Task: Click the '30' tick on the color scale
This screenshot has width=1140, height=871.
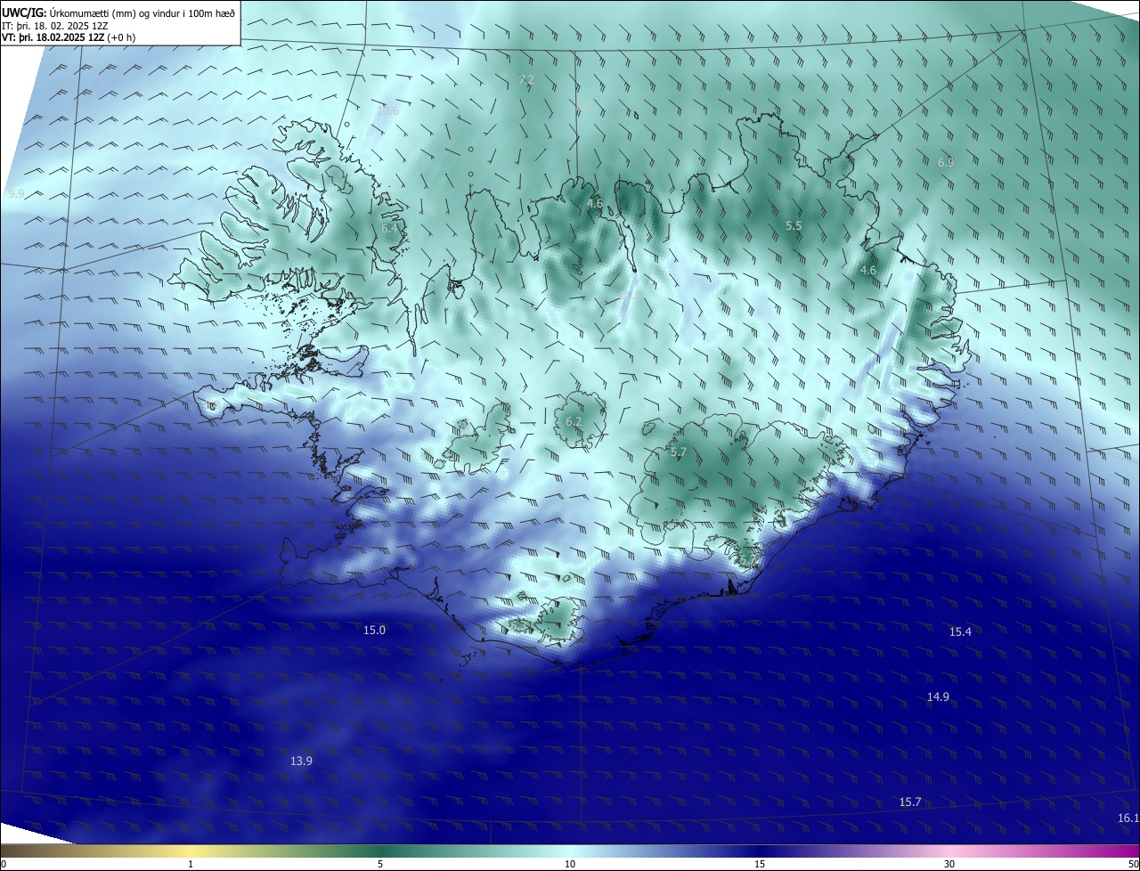Action: tap(949, 864)
